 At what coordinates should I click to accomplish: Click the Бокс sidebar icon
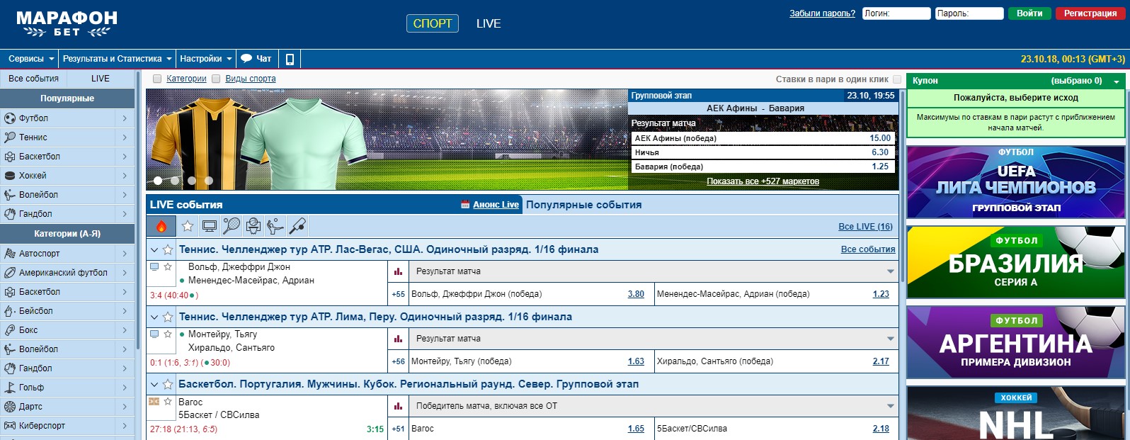click(x=10, y=330)
